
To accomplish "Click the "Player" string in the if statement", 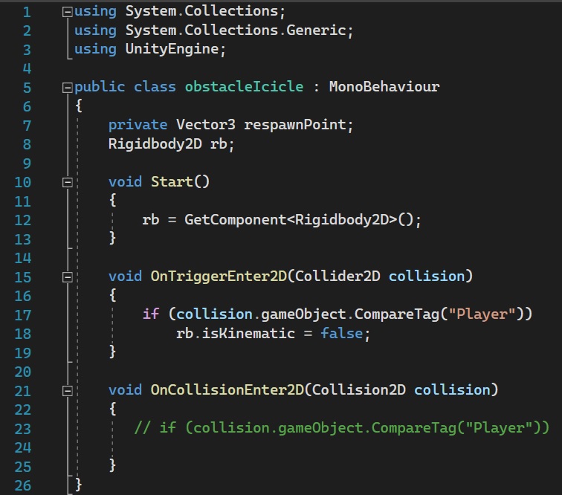I will (487, 314).
